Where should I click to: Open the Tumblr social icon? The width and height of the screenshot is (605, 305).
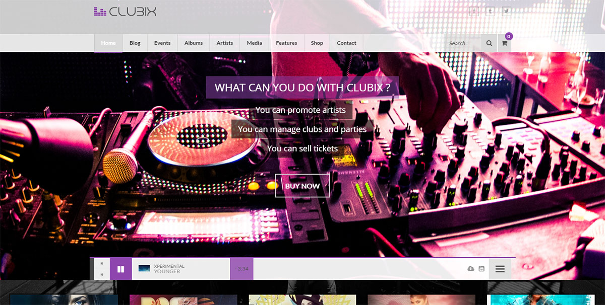coord(490,11)
